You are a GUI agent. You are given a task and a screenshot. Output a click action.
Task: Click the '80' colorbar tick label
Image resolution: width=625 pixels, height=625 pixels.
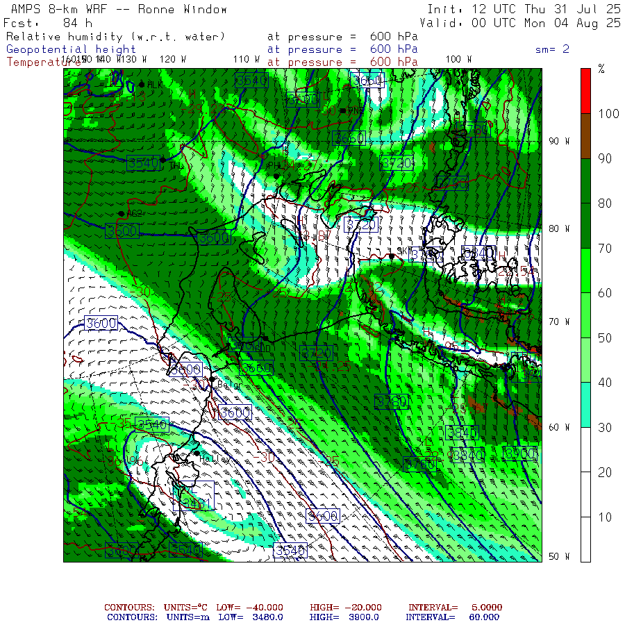pyautogui.click(x=605, y=203)
